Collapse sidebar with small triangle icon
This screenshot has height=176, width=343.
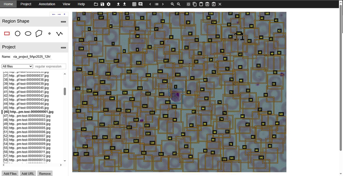64,14
